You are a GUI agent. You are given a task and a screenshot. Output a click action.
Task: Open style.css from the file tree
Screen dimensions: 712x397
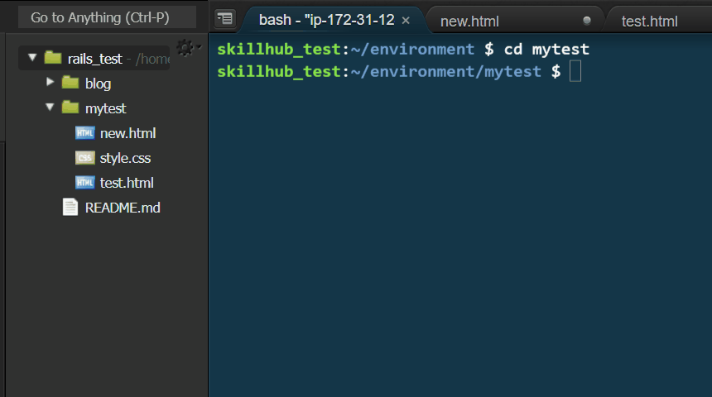point(125,158)
